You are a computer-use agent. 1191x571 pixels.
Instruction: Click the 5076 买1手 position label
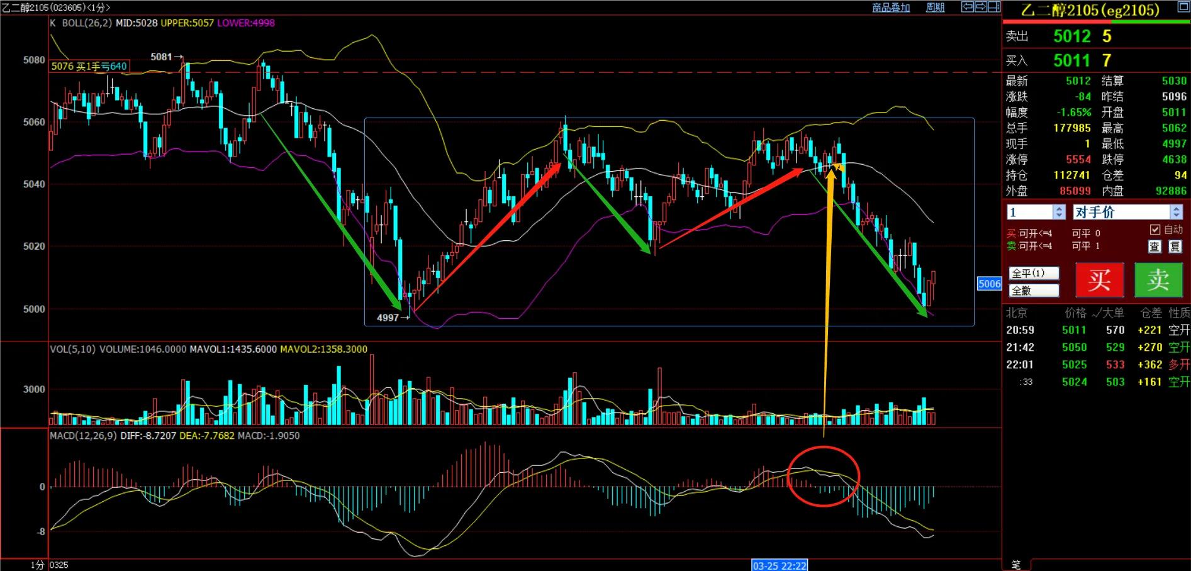pyautogui.click(x=89, y=66)
